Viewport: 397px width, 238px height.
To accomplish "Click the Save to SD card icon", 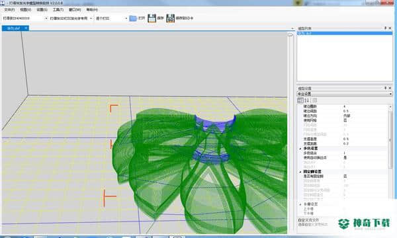I will 171,19.
